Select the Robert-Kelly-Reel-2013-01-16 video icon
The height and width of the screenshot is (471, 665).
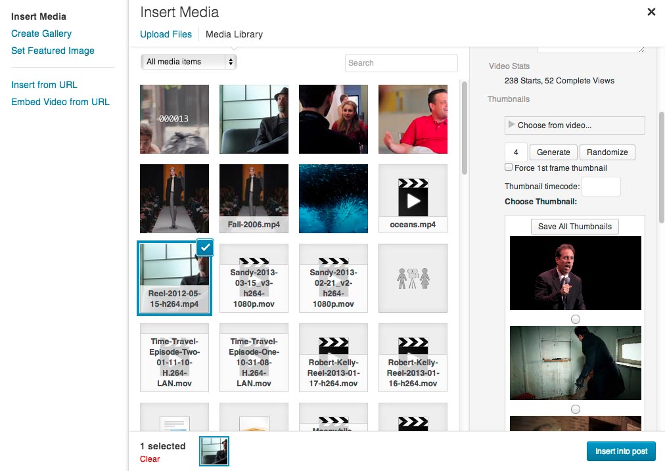point(413,357)
